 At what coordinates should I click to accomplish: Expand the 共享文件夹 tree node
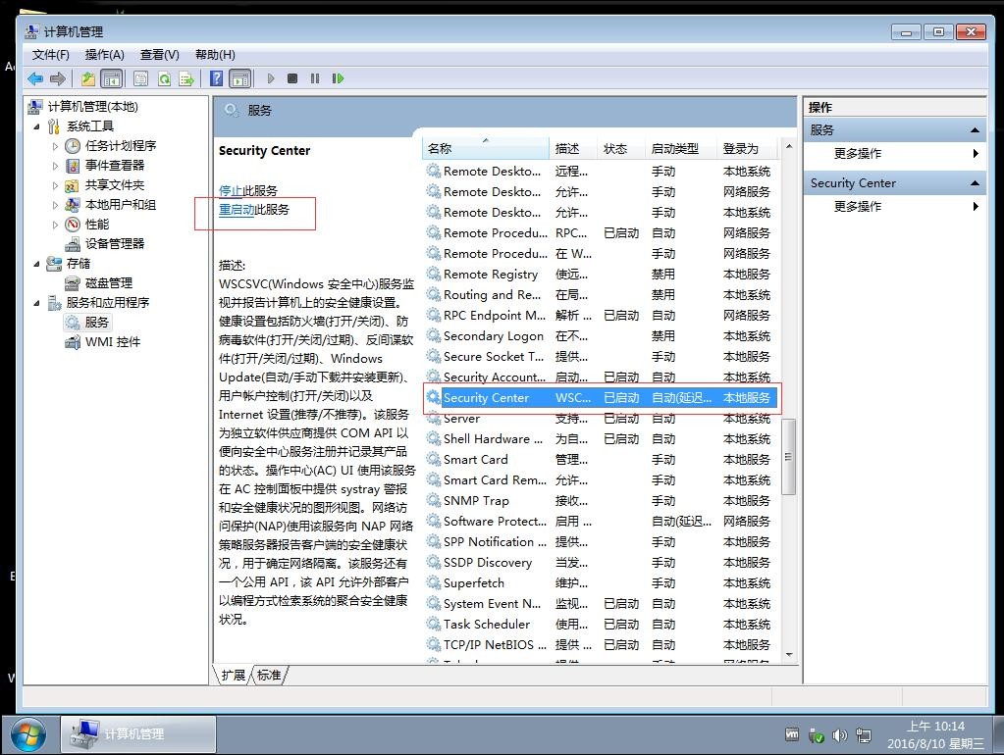click(55, 185)
